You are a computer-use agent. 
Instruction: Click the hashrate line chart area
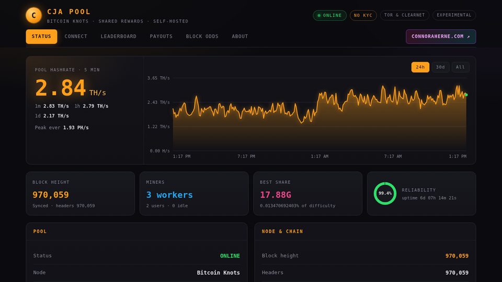[320, 114]
